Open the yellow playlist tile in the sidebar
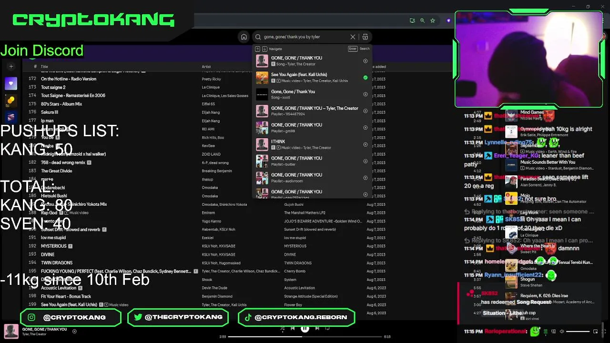Screen dimensions: 610x343 [x=11, y=100]
